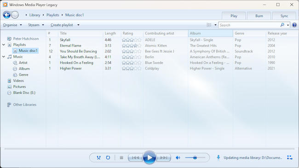Sort by the Length column header
Screen dimensions: 299x168
(x=112, y=33)
